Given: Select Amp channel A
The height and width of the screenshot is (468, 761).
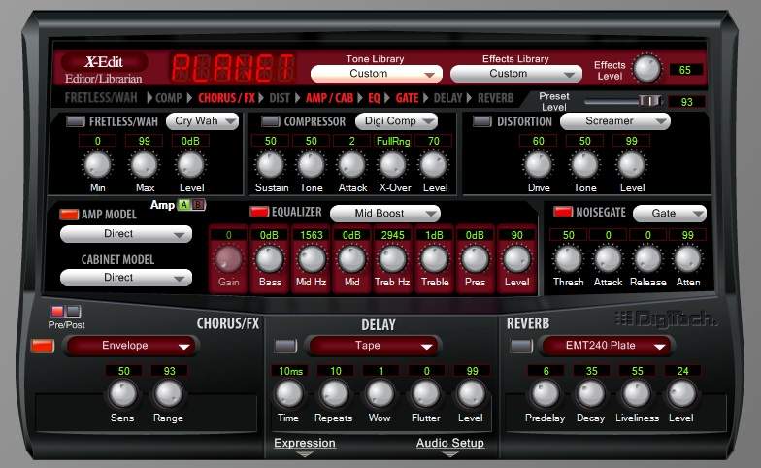Looking at the screenshot, I should coord(184,205).
